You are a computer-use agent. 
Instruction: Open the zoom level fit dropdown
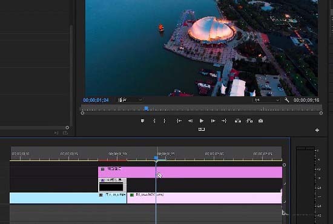click(x=130, y=100)
